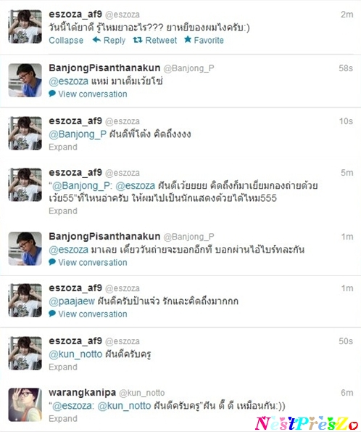The height and width of the screenshot is (432, 361).
Task: Click the Retweet arrows icon
Action: [x=138, y=40]
